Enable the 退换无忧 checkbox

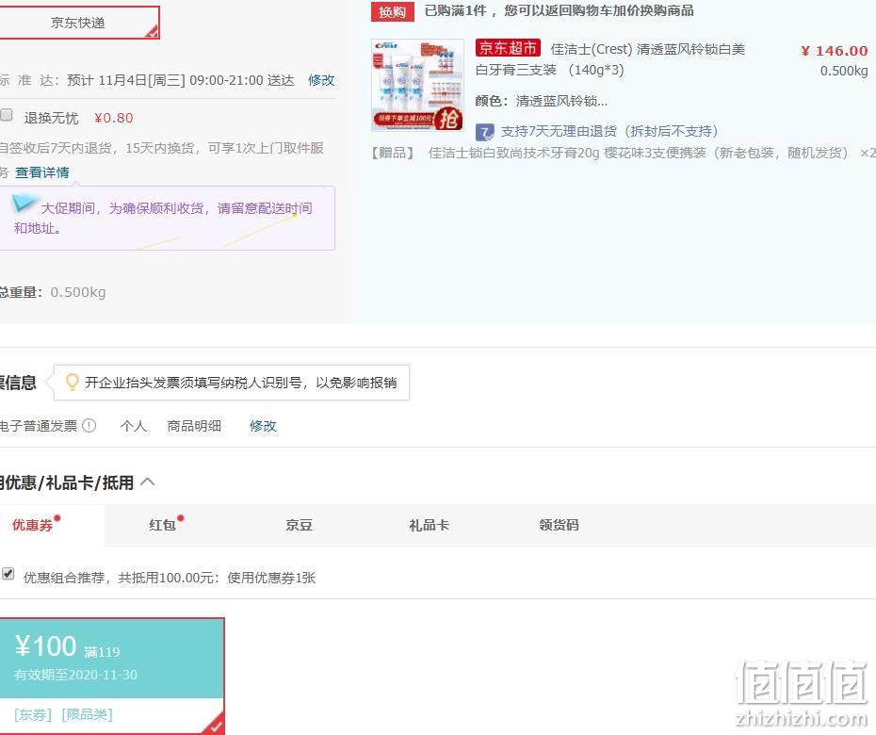point(7,115)
